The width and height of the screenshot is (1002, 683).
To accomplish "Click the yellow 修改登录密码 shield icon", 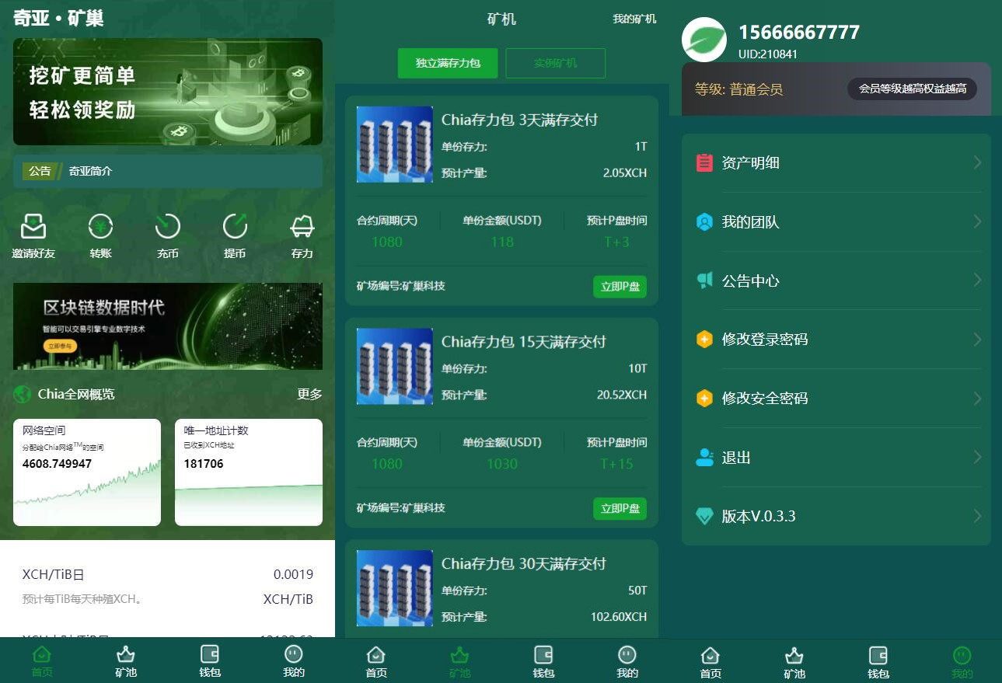I will tap(704, 340).
